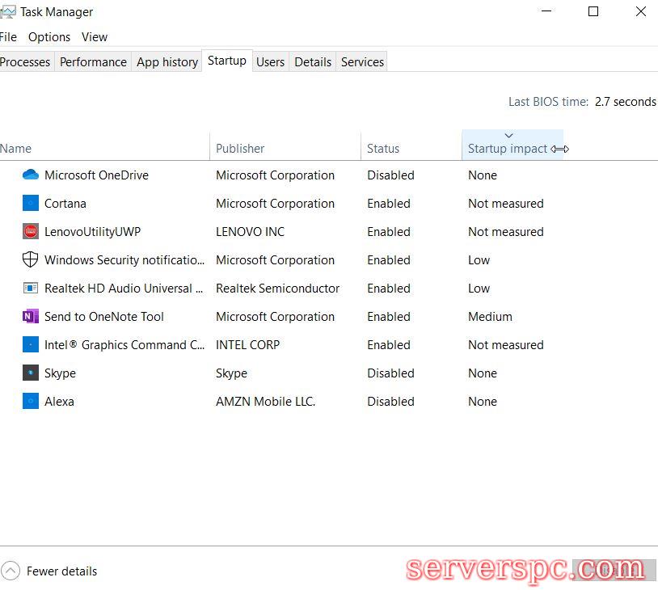Screen dimensions: 658x590
Task: Open the App history tab
Action: pyautogui.click(x=167, y=62)
